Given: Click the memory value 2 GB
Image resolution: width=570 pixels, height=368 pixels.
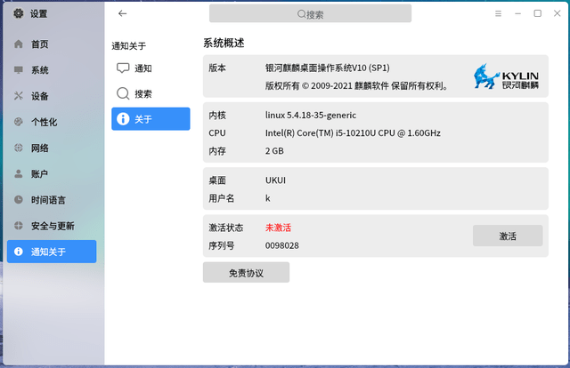Looking at the screenshot, I should click(x=274, y=151).
